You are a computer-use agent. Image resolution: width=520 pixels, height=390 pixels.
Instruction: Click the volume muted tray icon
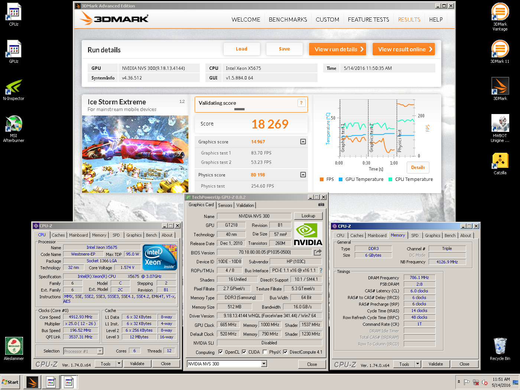click(x=485, y=382)
